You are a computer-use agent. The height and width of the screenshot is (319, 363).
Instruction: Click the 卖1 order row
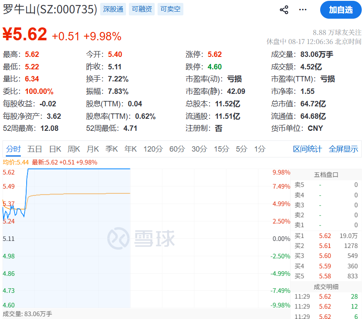[326, 225]
